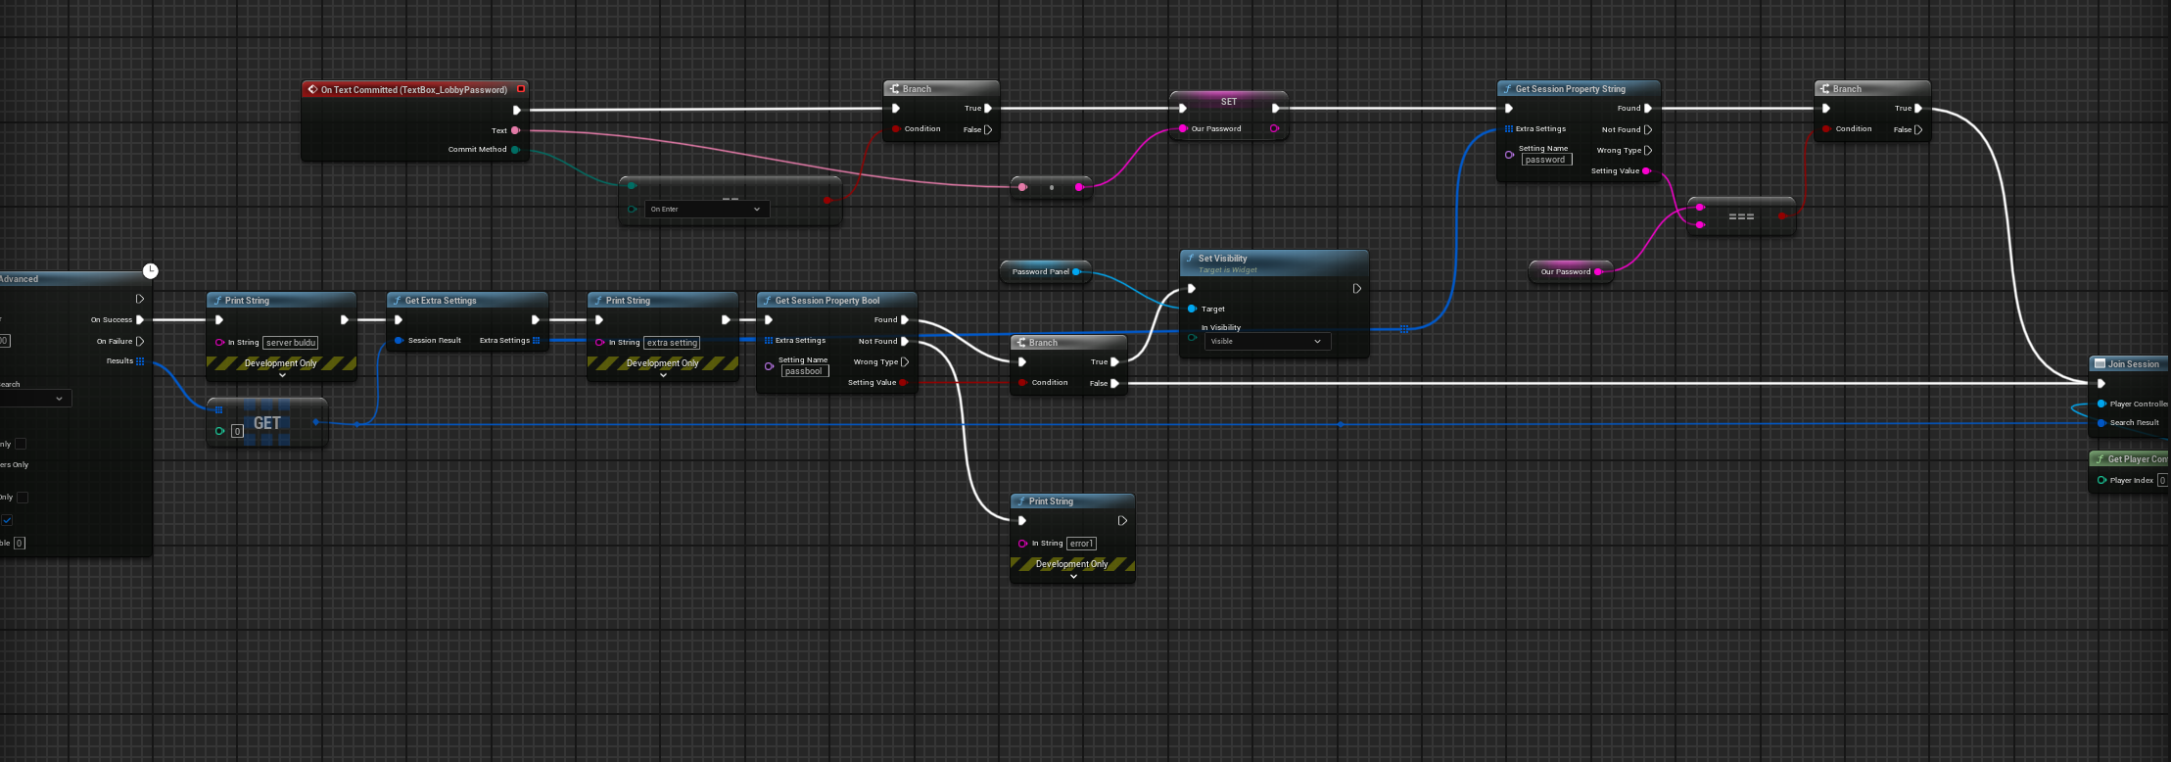Click the reroute node on the blue wire
The height and width of the screenshot is (762, 2171).
1341,424
